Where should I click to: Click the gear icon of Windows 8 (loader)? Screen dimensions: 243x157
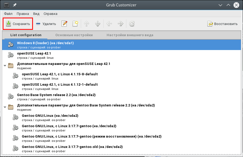11,45
